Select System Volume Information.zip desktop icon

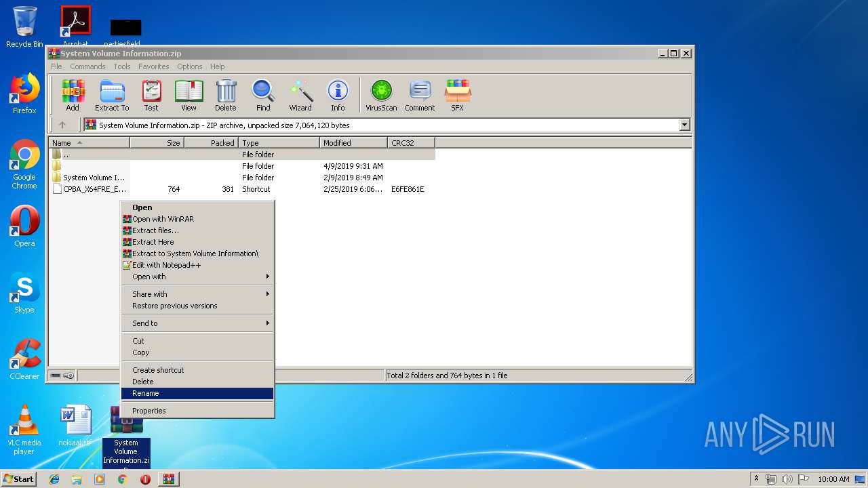point(126,439)
